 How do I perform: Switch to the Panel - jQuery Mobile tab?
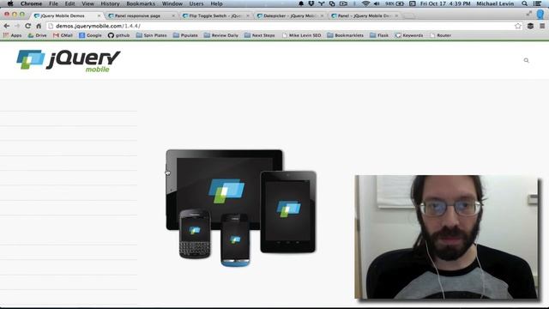[x=364, y=15]
